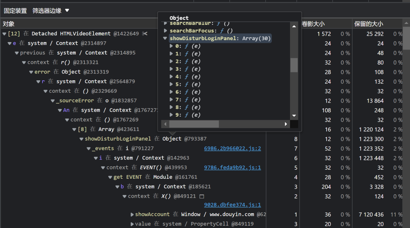Collapse the error 在 Object @2313319 row

pyautogui.click(x=31, y=72)
